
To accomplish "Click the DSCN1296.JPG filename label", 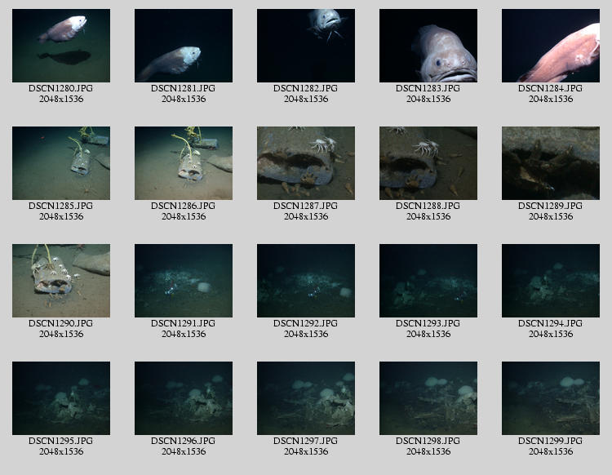I will point(184,441).
